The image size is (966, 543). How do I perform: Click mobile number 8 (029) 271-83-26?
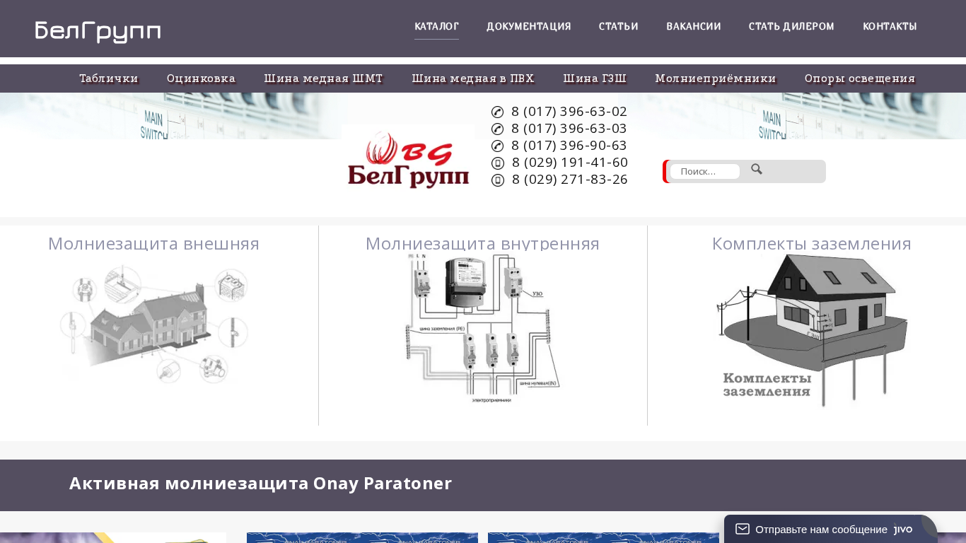[x=570, y=180]
